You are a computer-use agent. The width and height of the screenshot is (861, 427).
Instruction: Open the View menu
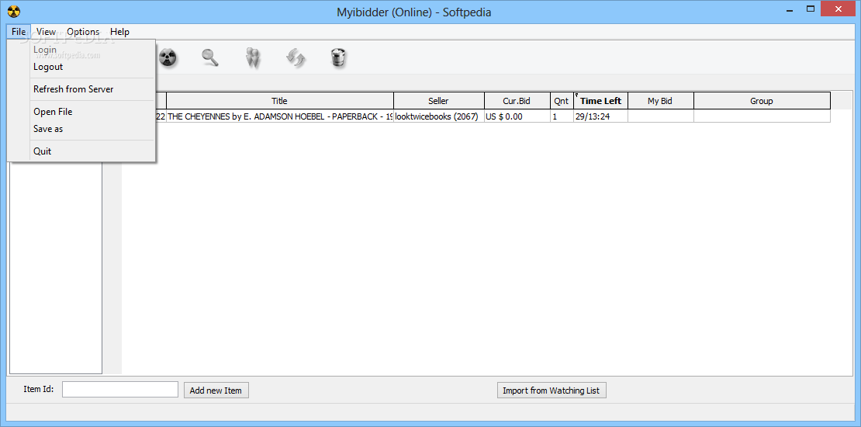(x=46, y=32)
